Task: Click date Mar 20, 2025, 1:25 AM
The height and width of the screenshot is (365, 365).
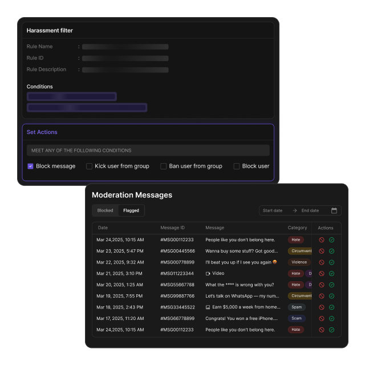Action: (x=120, y=285)
